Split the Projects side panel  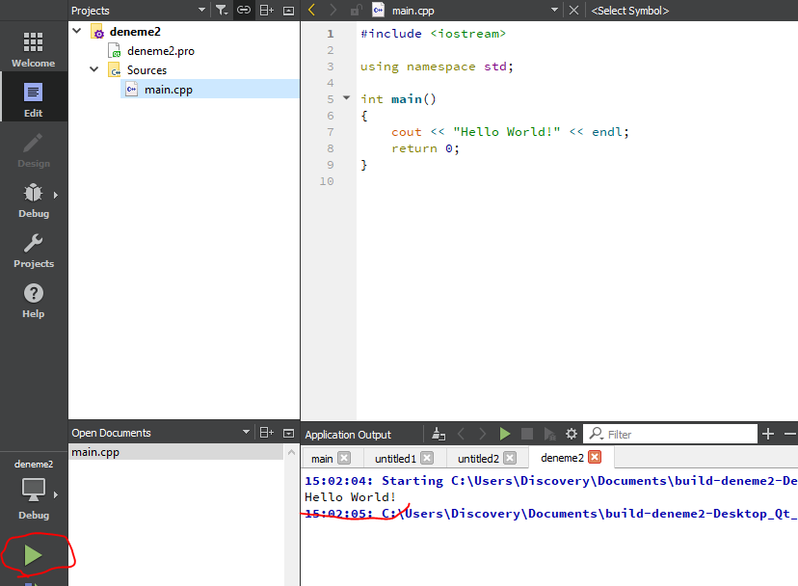pos(267,11)
